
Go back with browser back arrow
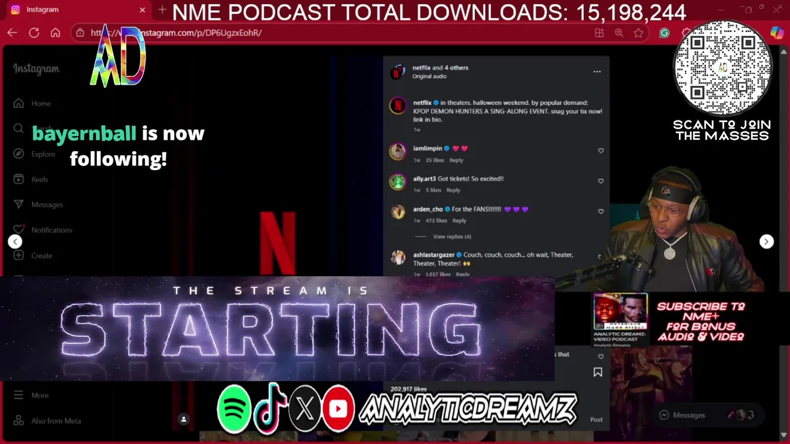click(12, 33)
